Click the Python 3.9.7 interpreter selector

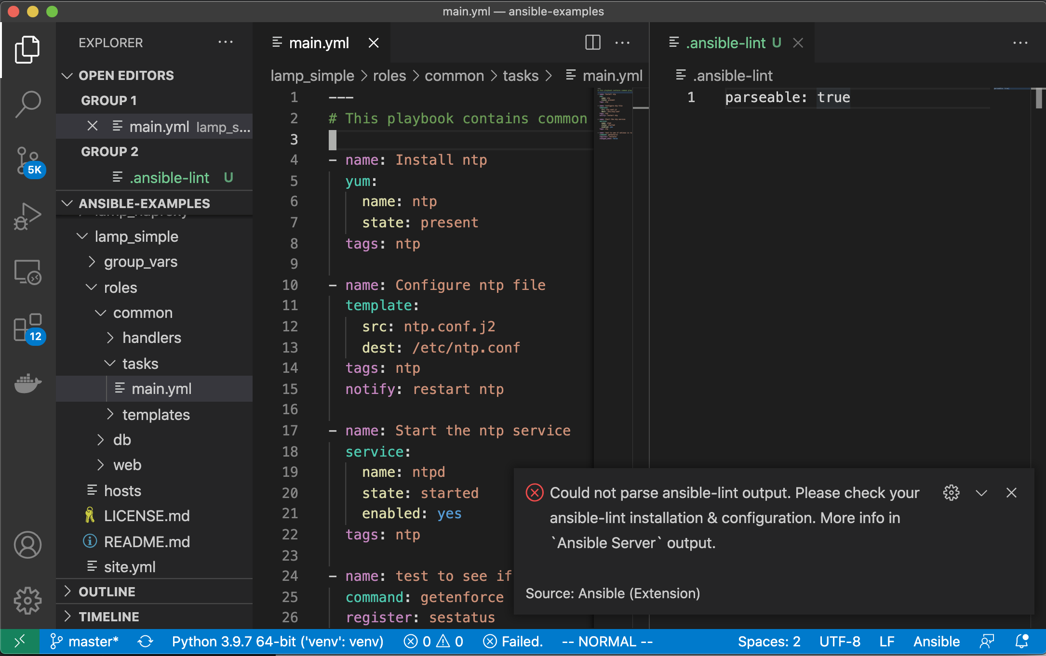[x=278, y=642]
